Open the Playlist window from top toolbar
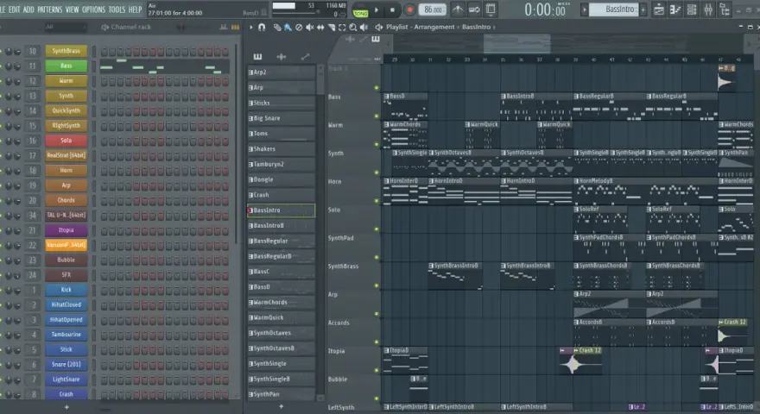This screenshot has height=414, width=760. (659, 9)
